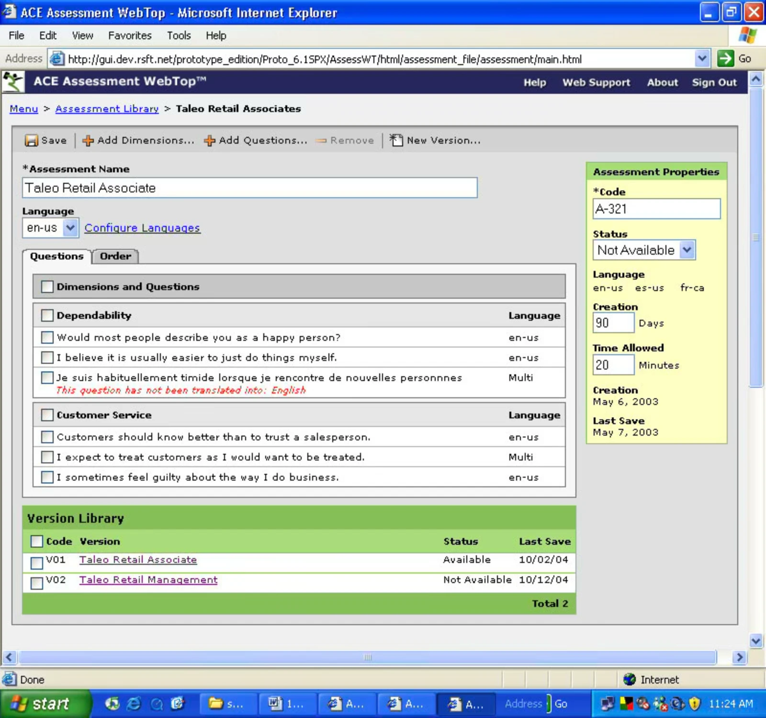Screen dimensions: 766x718
Task: Open the Favorites menu
Action: tap(130, 35)
